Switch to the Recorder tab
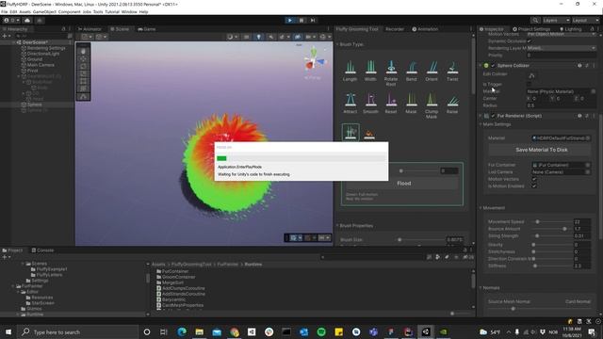This screenshot has width=603, height=339. [x=395, y=29]
